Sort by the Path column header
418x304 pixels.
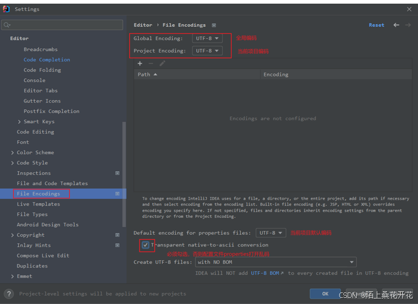pyautogui.click(x=197, y=75)
